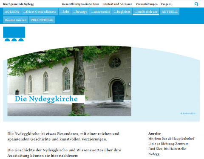Select the '...bewegt' menu item
Image resolution: width=204 pixels, height=159 pixels.
80,12
